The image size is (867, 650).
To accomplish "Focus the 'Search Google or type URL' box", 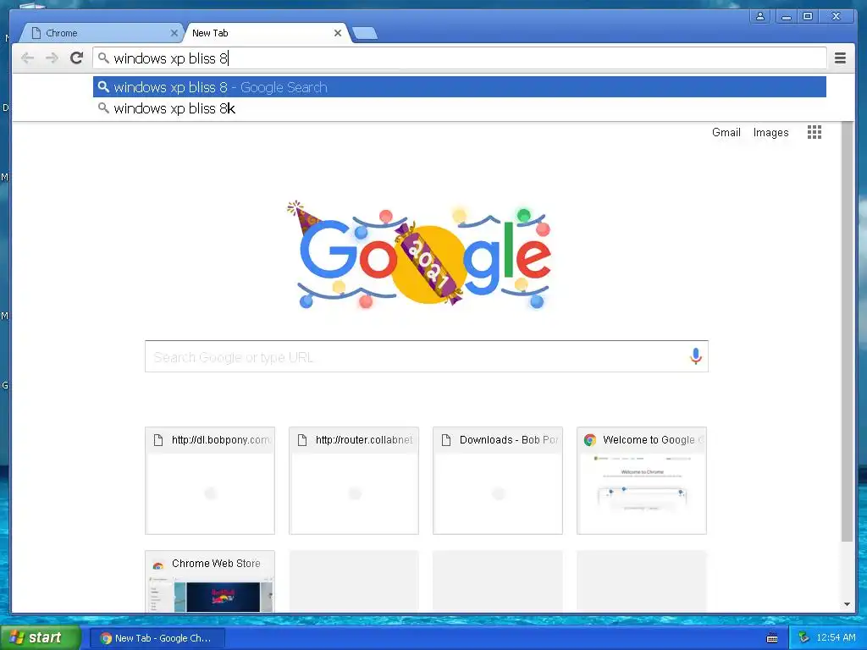I will click(x=427, y=356).
